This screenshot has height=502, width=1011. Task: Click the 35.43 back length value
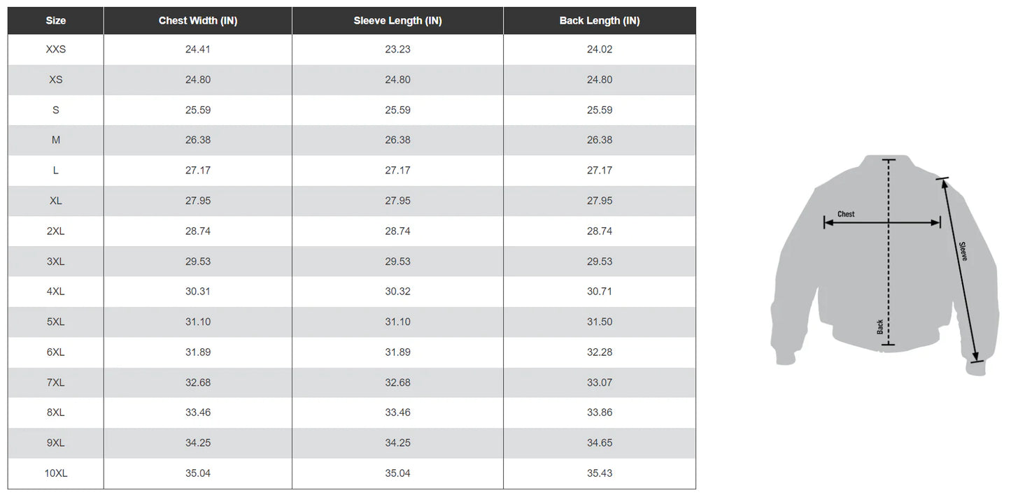[x=600, y=473]
